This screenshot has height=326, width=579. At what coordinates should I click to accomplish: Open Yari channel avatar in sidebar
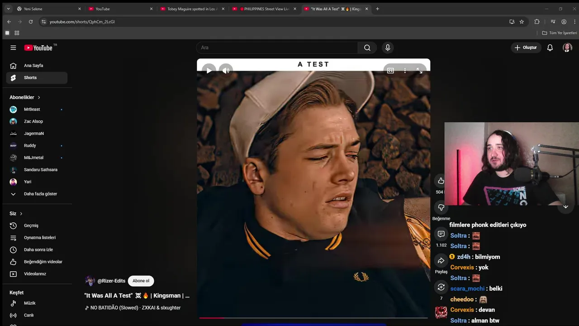[13, 182]
